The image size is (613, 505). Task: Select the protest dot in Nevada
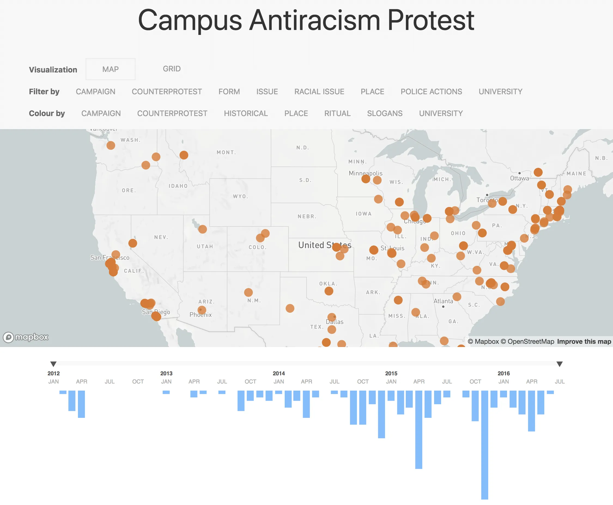pos(133,243)
